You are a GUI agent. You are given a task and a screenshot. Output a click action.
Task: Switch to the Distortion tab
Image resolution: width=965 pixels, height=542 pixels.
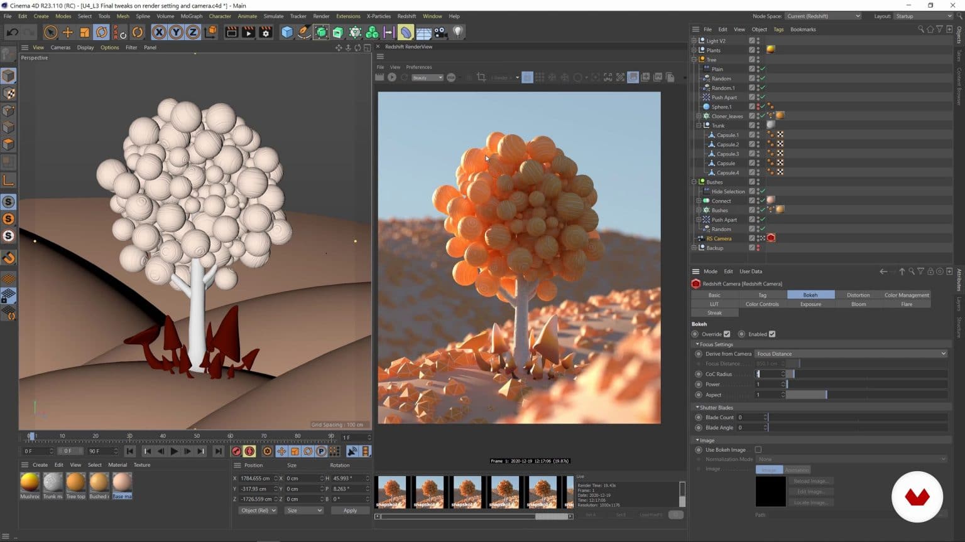coord(858,295)
